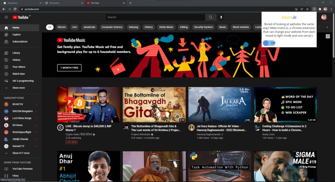
Task: Open a new browser tab
Action: (131, 3)
